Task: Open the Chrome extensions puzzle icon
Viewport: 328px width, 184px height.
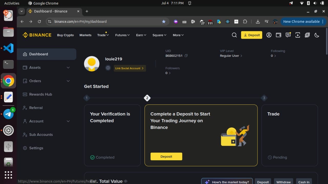Action: pyautogui.click(x=245, y=21)
